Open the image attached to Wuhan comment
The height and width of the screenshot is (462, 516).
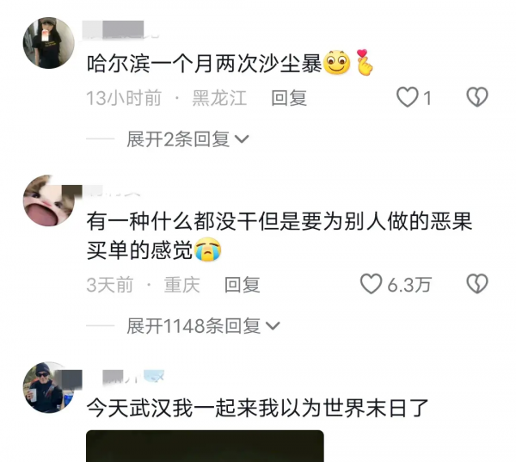pyautogui.click(x=205, y=446)
